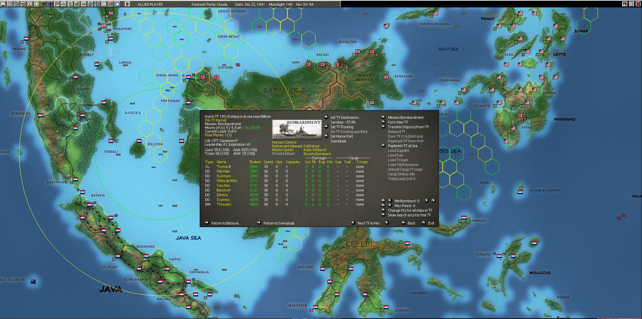The width and height of the screenshot is (642, 319).
Task: Click Return to Batavia
Action: (225, 223)
